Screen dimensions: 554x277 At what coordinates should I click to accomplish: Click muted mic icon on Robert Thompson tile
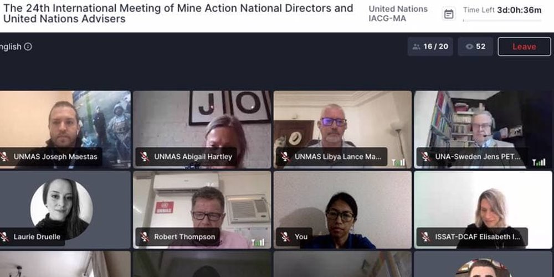point(145,237)
